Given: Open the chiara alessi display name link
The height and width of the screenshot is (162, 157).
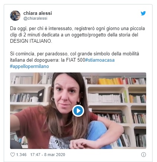Looking at the screenshot, I should click(38, 13).
